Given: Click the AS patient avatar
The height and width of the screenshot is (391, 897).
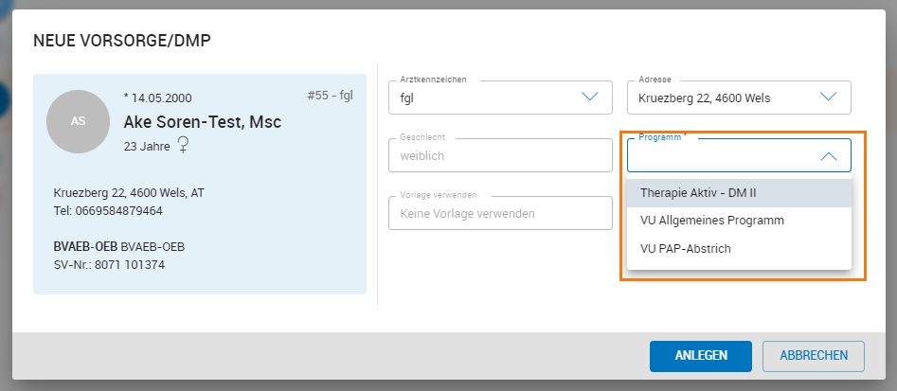Looking at the screenshot, I should [x=78, y=122].
